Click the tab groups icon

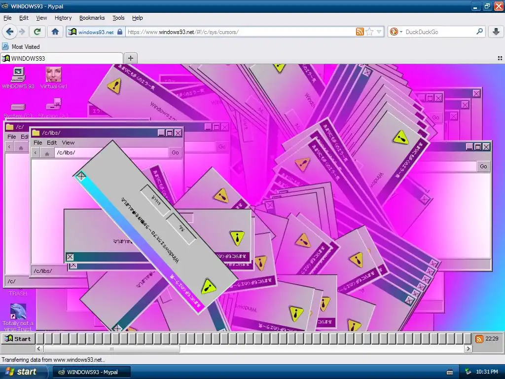coord(500,58)
